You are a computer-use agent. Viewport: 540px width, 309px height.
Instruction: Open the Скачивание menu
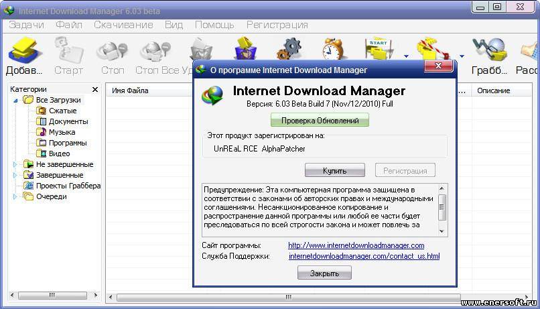(123, 25)
